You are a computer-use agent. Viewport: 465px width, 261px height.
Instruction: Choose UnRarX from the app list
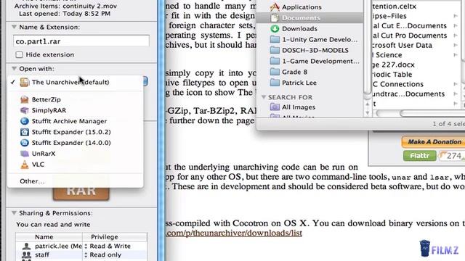coord(76,154)
